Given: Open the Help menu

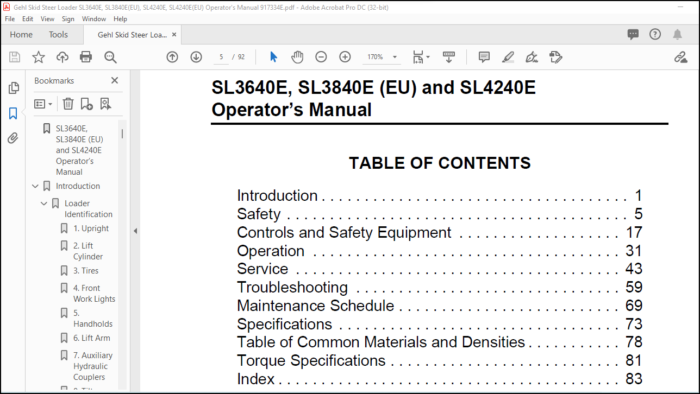Looking at the screenshot, I should (120, 18).
